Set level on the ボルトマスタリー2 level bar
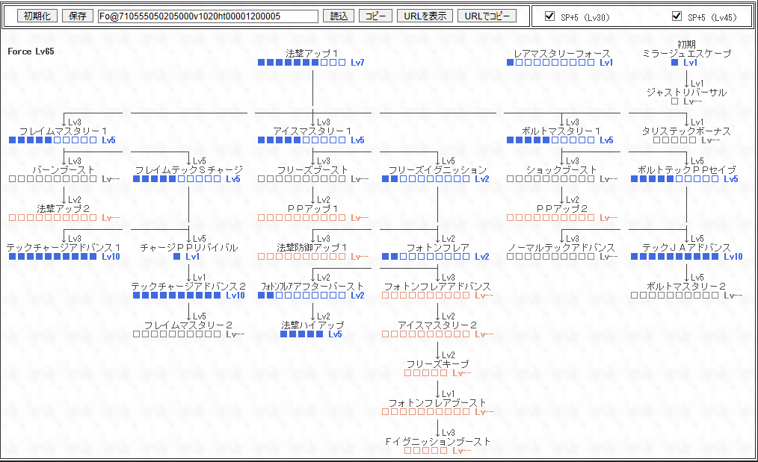The height and width of the screenshot is (462, 758). (x=675, y=295)
